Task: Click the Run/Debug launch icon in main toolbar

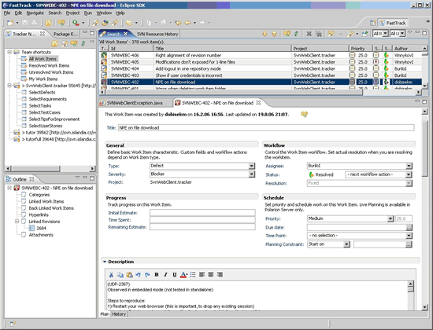Action: (x=76, y=23)
